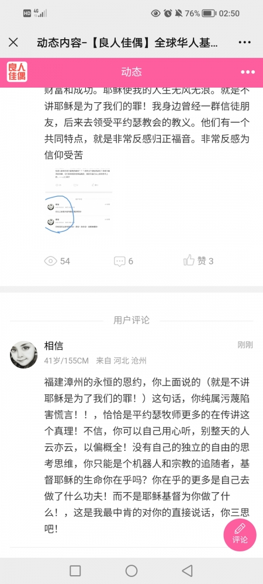This screenshot has width=263, height=584.
Task: Open comments via the speech bubble icon
Action: click(120, 261)
